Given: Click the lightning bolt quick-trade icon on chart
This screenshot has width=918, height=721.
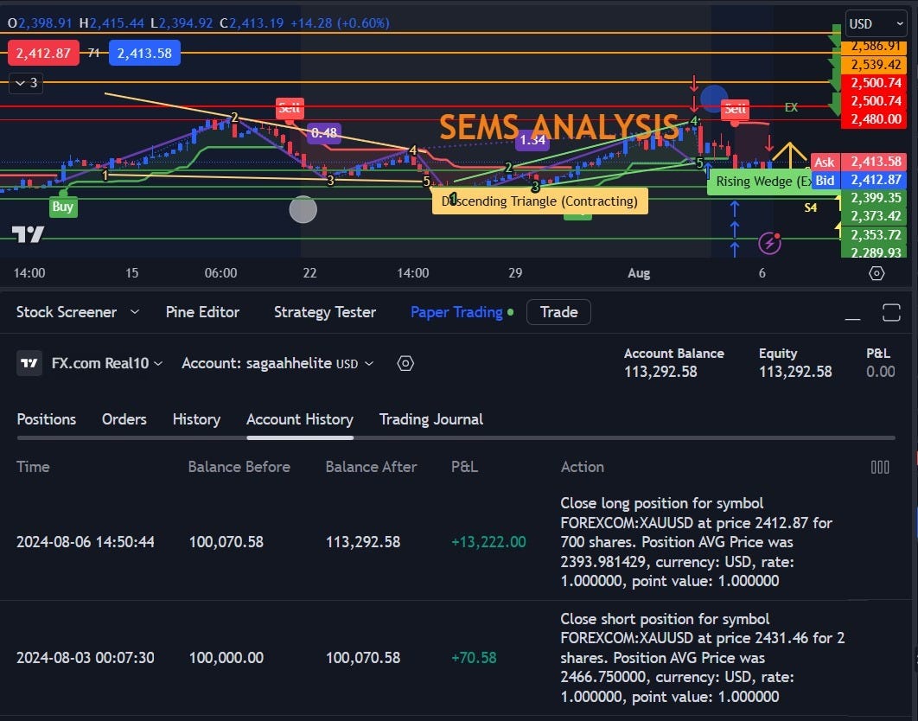Looking at the screenshot, I should click(769, 242).
